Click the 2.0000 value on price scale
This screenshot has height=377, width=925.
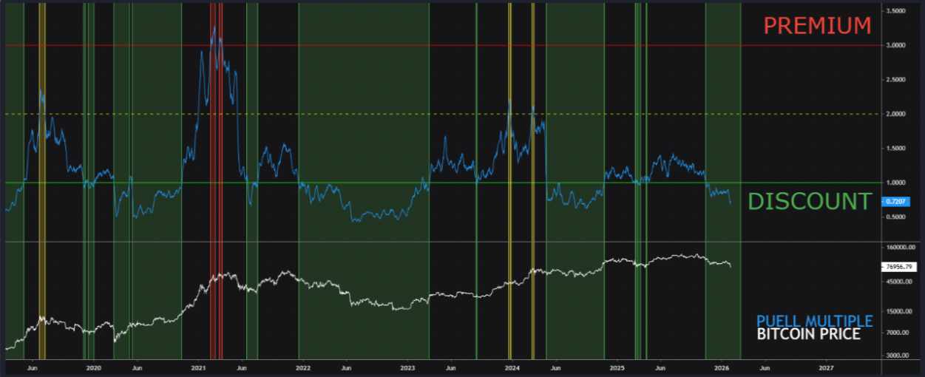click(x=897, y=114)
